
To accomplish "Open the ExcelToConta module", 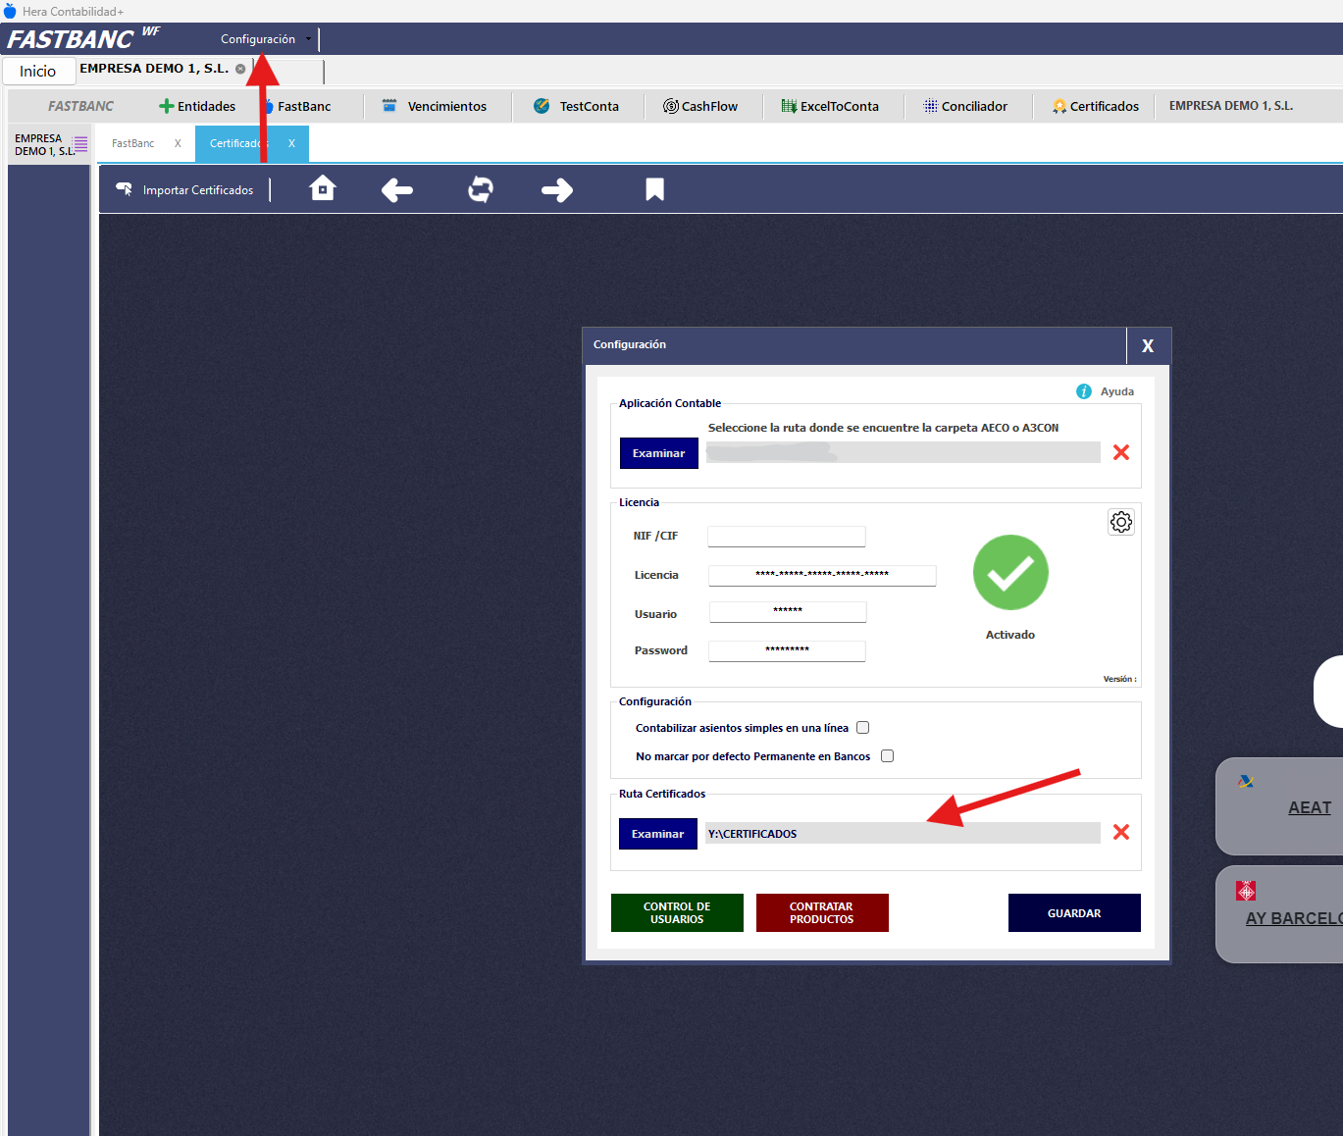I will click(830, 106).
